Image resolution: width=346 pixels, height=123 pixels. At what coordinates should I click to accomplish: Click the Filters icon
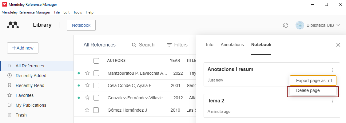169,45
